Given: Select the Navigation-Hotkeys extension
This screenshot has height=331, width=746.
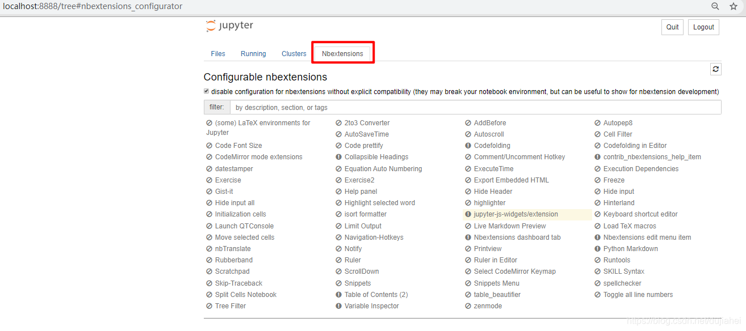Looking at the screenshot, I should coord(374,237).
